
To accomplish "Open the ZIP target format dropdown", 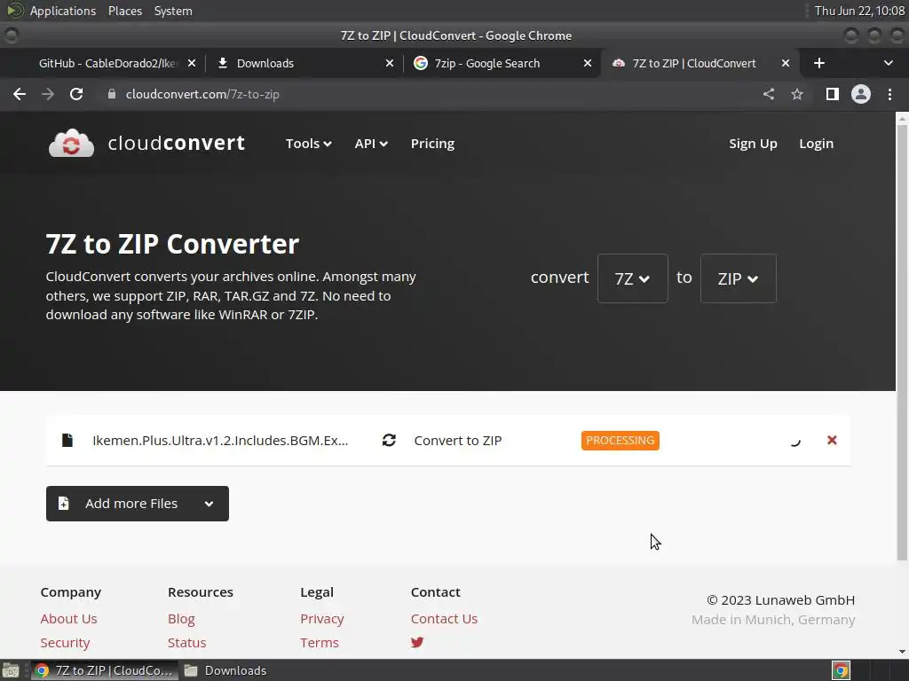I will (738, 278).
